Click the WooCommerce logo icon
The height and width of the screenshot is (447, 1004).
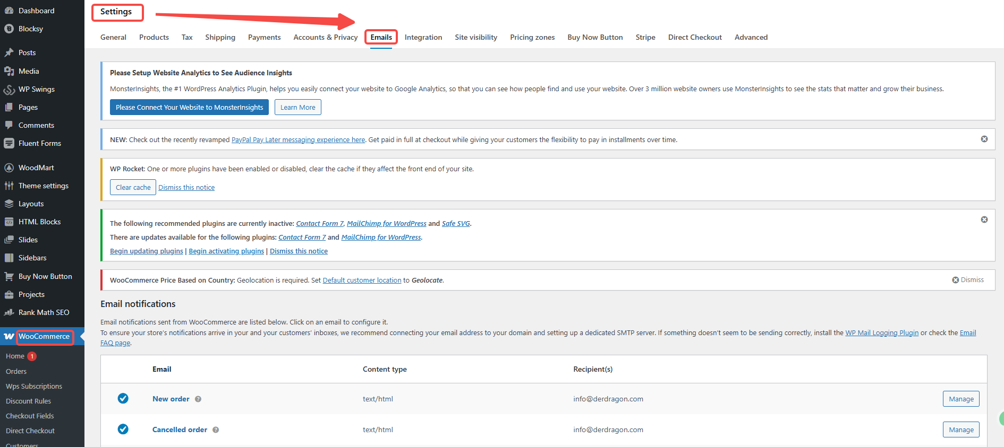coord(9,336)
